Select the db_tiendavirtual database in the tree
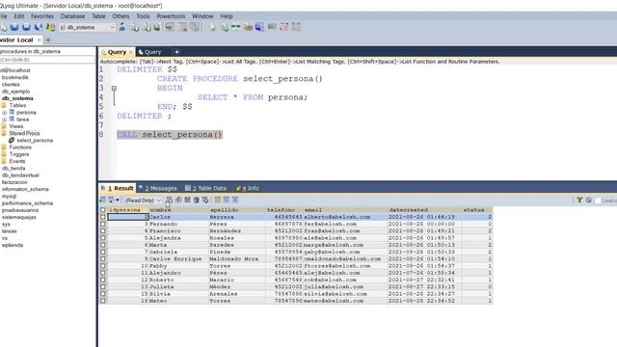The width and height of the screenshot is (617, 347). (20, 175)
